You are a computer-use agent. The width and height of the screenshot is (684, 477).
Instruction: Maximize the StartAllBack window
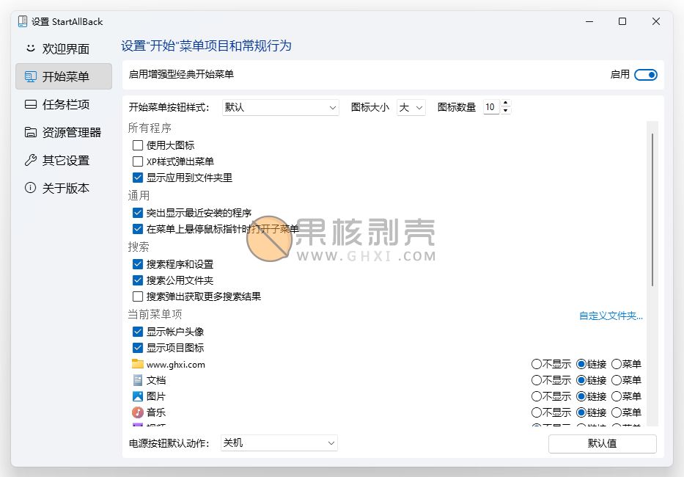click(622, 21)
